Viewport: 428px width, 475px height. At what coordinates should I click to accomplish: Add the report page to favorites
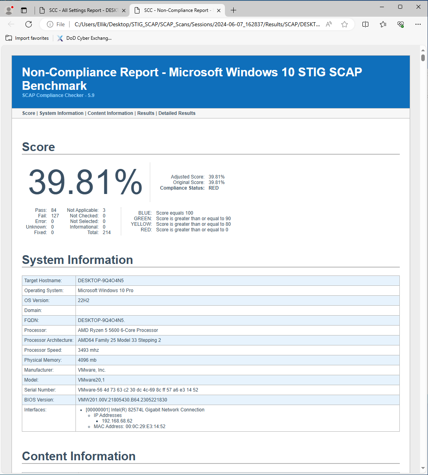344,24
